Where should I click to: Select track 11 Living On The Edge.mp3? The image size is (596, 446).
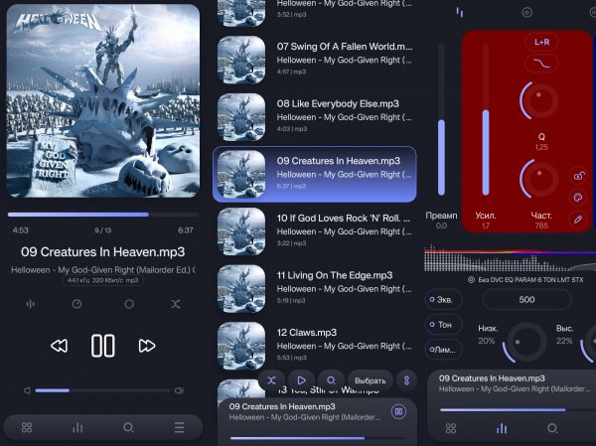coord(315,289)
